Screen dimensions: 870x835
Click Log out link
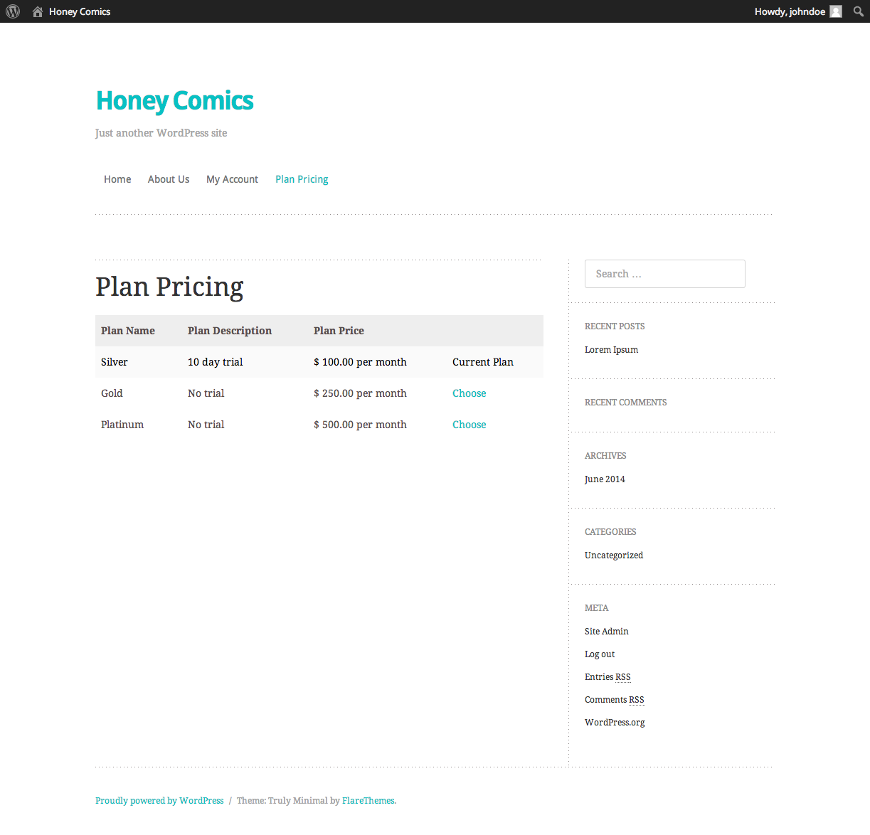click(x=600, y=654)
